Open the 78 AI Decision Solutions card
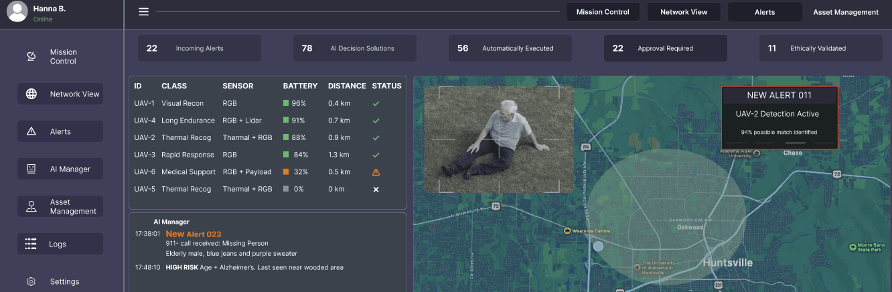 pyautogui.click(x=355, y=48)
